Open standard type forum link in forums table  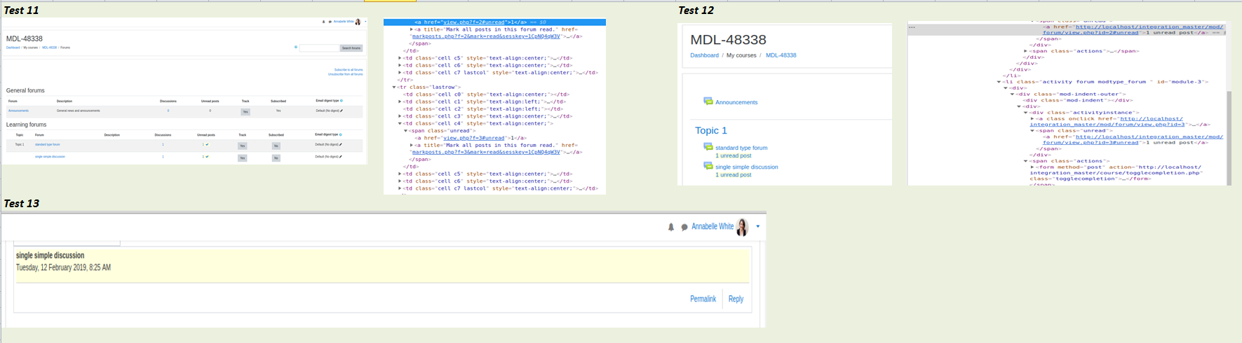point(48,145)
